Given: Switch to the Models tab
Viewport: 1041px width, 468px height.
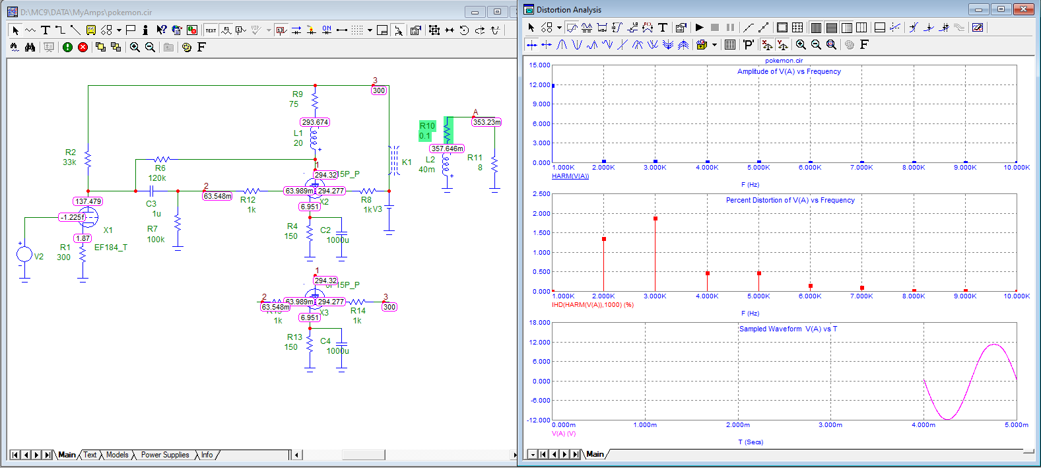Looking at the screenshot, I should coord(117,455).
